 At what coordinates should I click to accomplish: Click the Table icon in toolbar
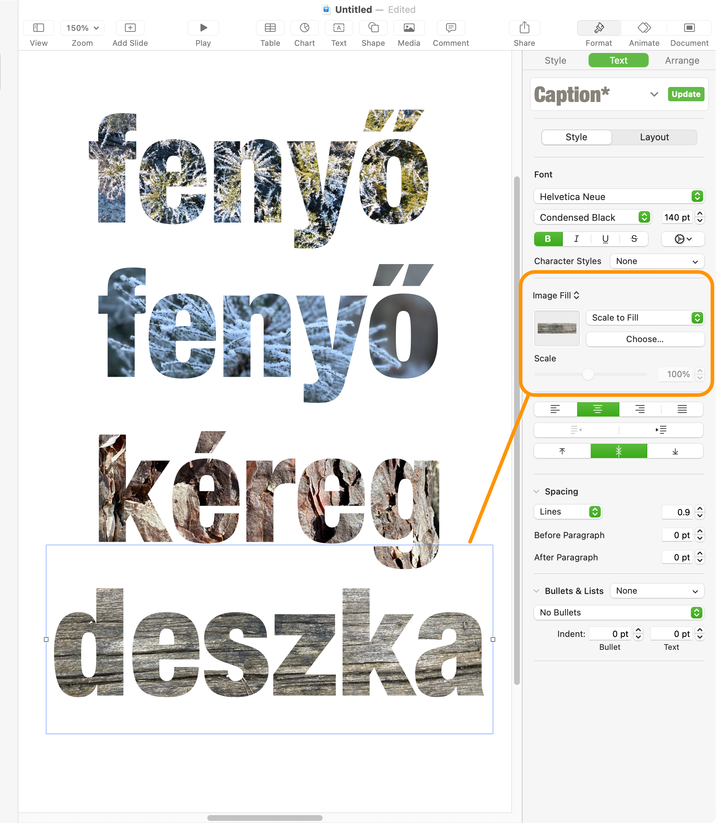click(x=270, y=28)
